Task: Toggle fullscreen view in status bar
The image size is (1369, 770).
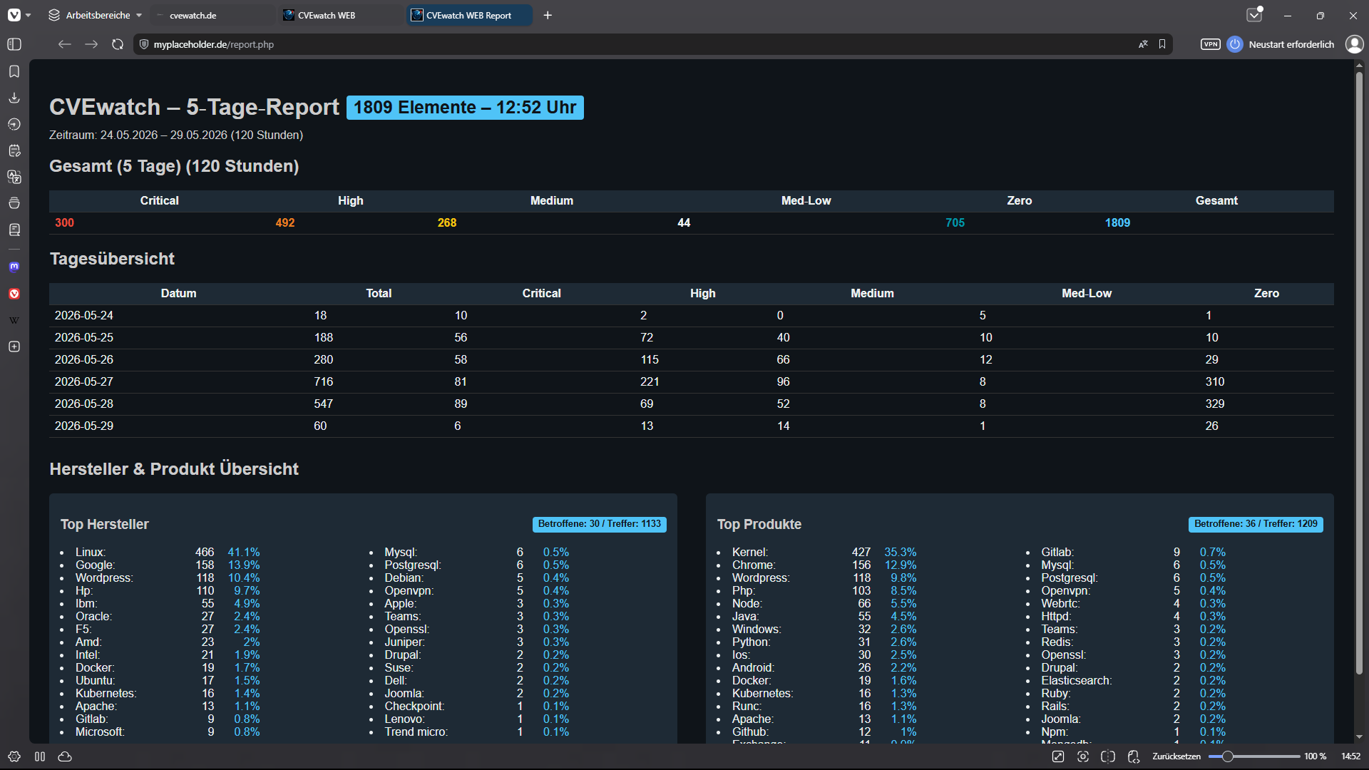Action: (x=1058, y=756)
